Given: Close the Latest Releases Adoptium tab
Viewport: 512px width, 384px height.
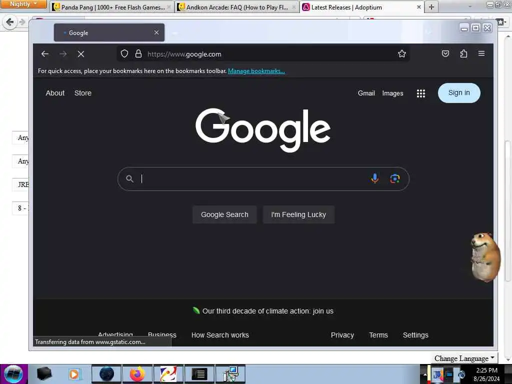Looking at the screenshot, I should tap(418, 7).
